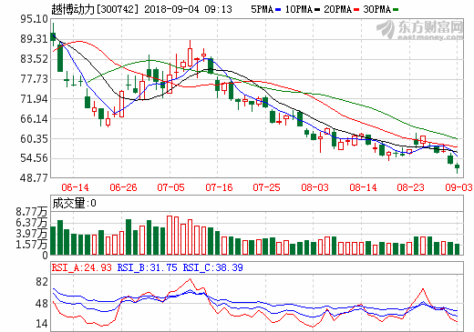This screenshot has width=474, height=332.
Task: Click the RSI_A:24.93 indicator label
Action: pyautogui.click(x=82, y=267)
